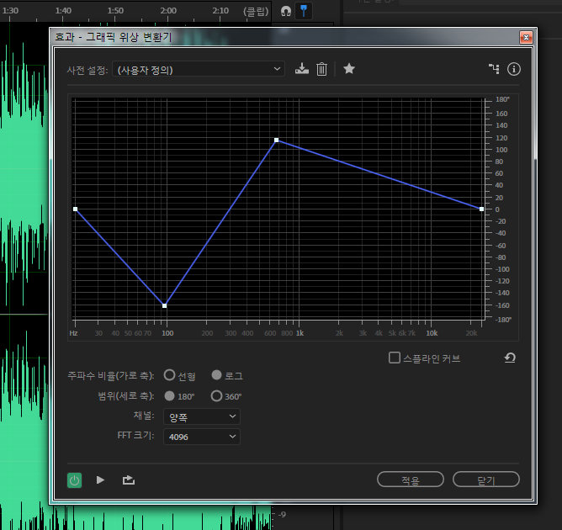This screenshot has width=562, height=530.
Task: Close the effect dialog with X
Action: (x=526, y=37)
